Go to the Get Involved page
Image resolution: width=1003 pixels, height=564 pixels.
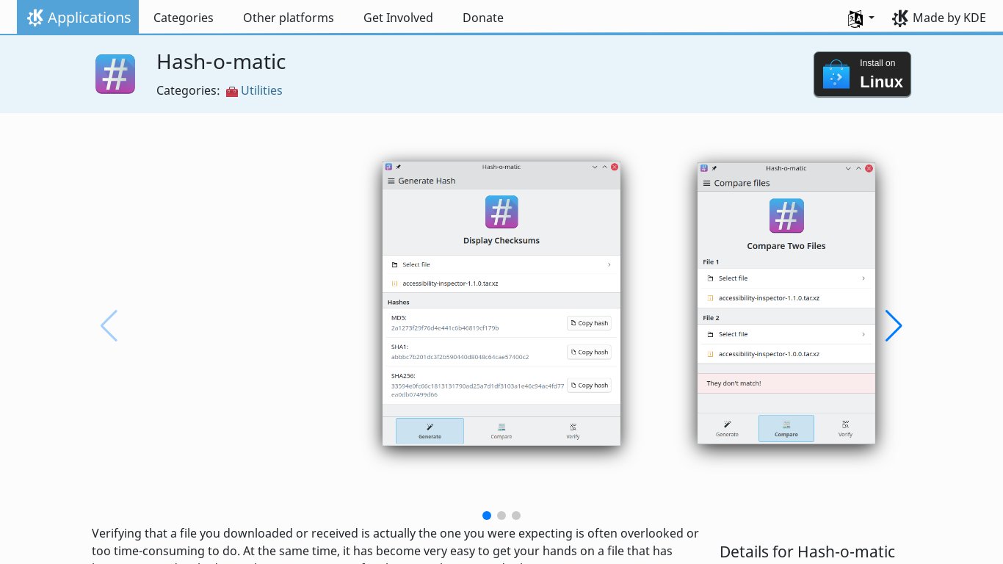click(x=398, y=18)
